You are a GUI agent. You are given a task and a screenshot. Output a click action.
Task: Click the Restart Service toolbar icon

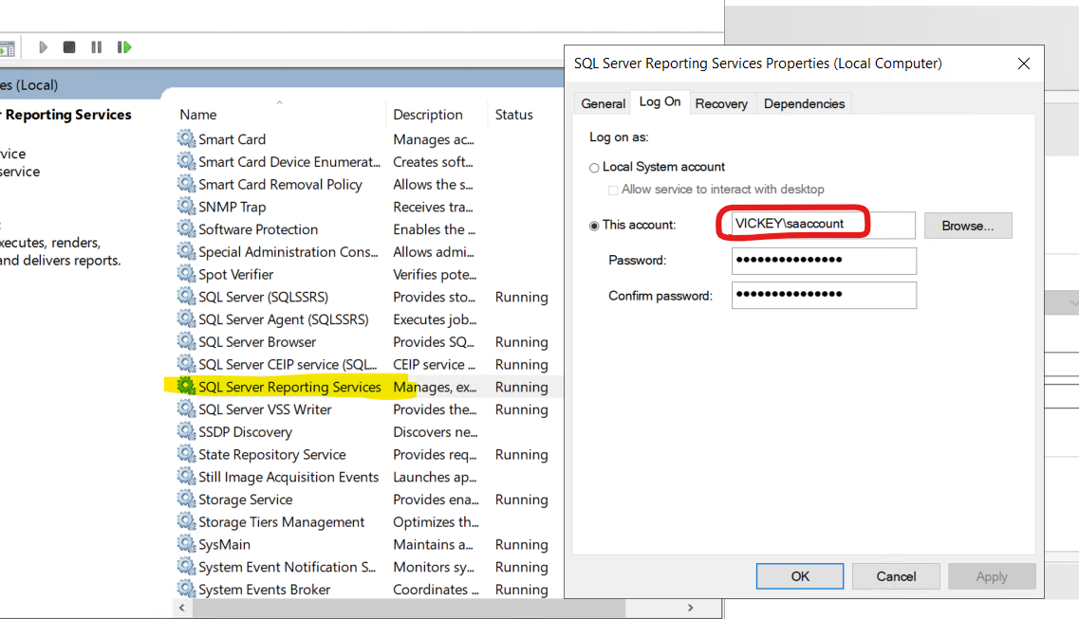[x=123, y=46]
